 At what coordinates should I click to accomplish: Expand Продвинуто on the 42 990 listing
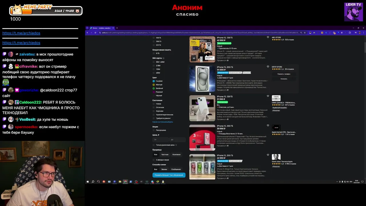223,60
